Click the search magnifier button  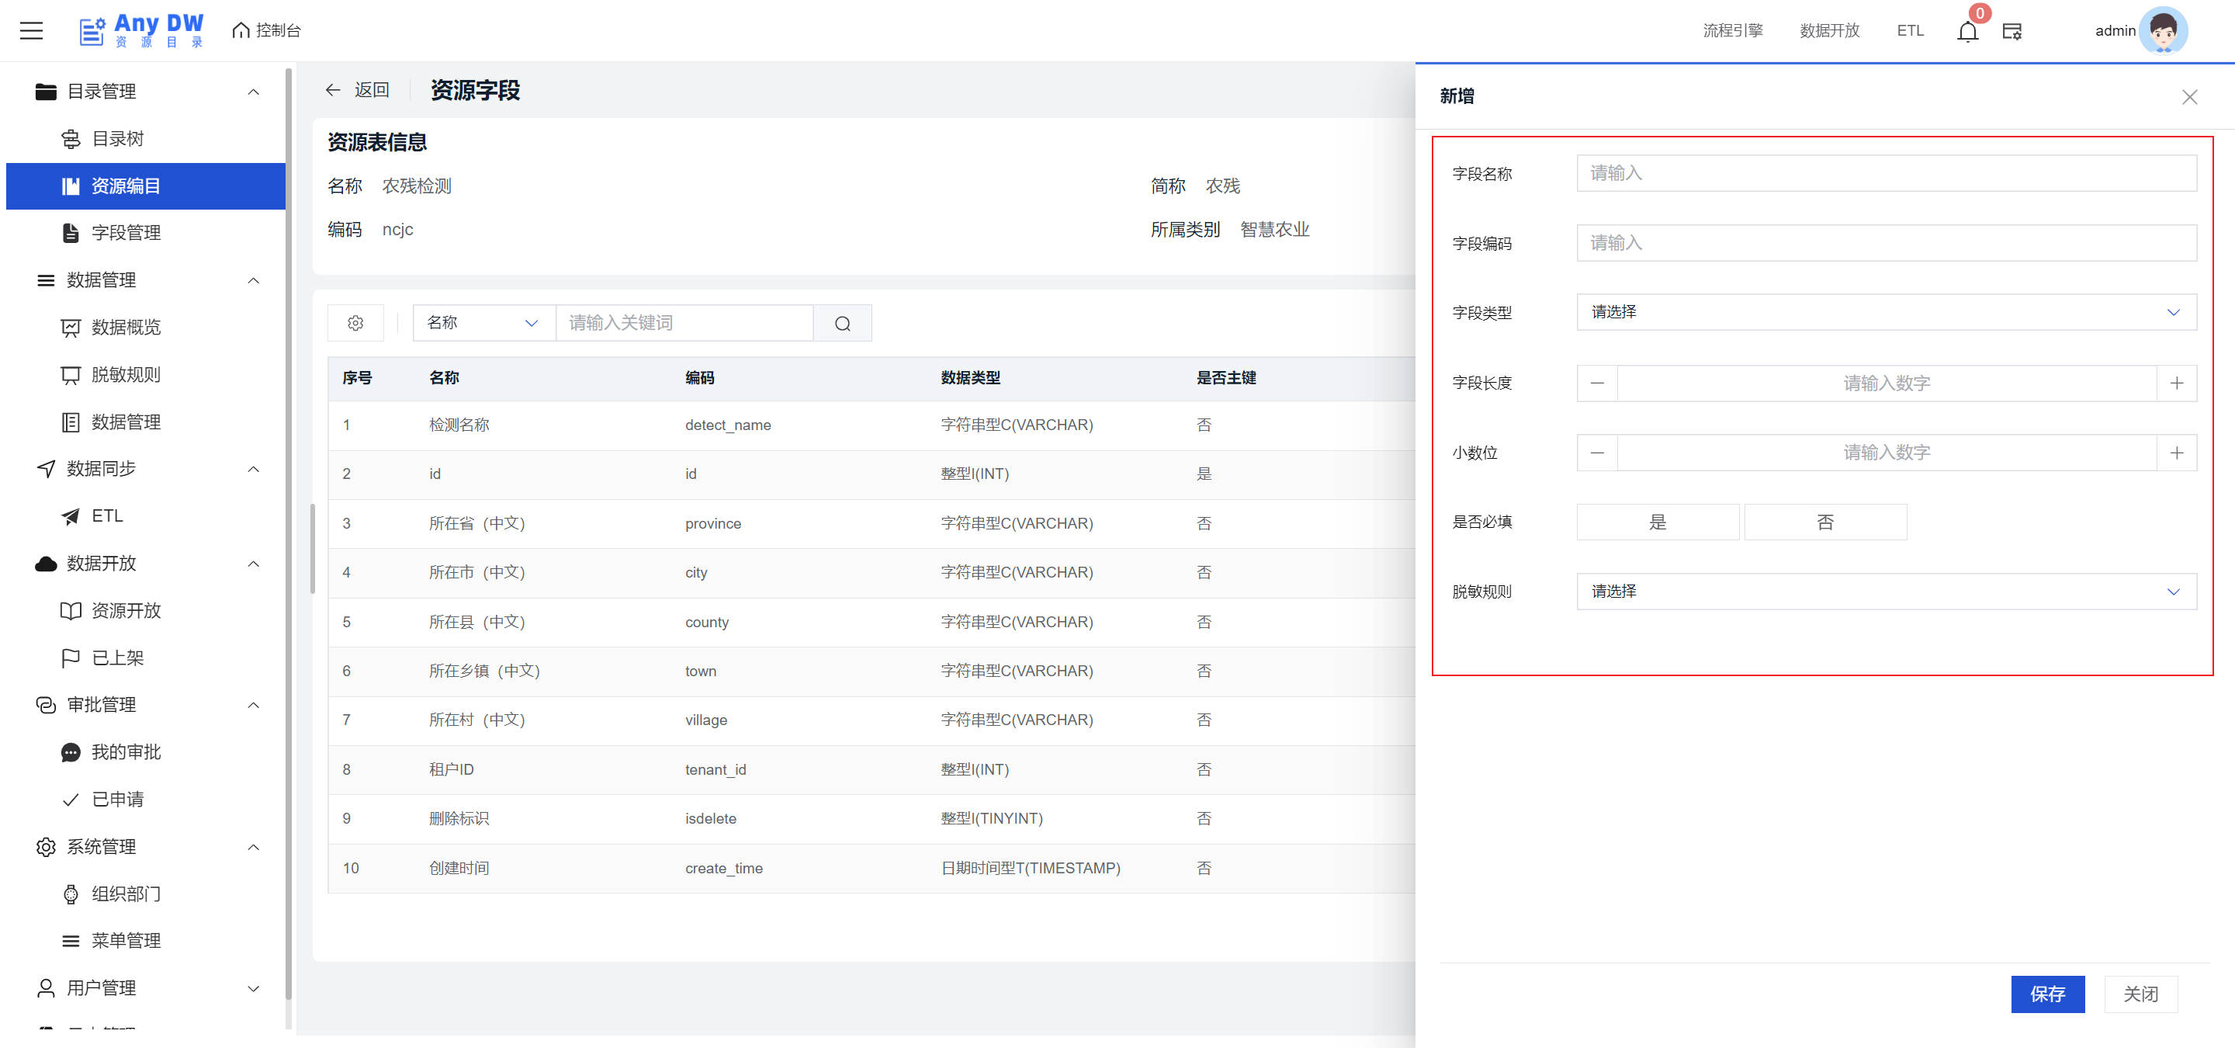841,323
